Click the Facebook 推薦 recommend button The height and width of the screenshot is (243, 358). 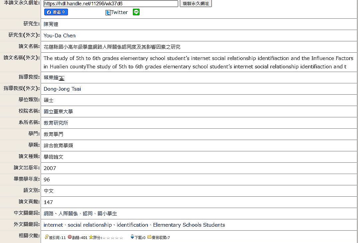point(56,12)
